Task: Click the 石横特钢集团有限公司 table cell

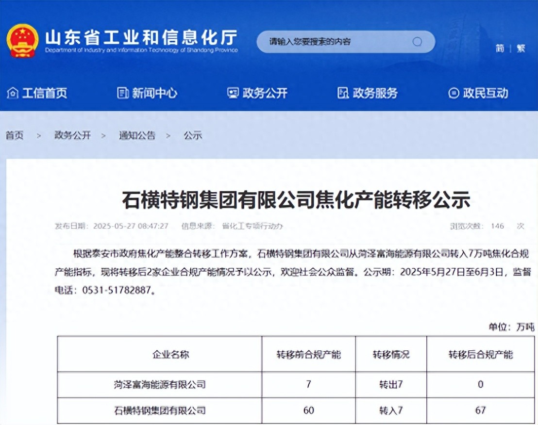Action: click(x=160, y=410)
